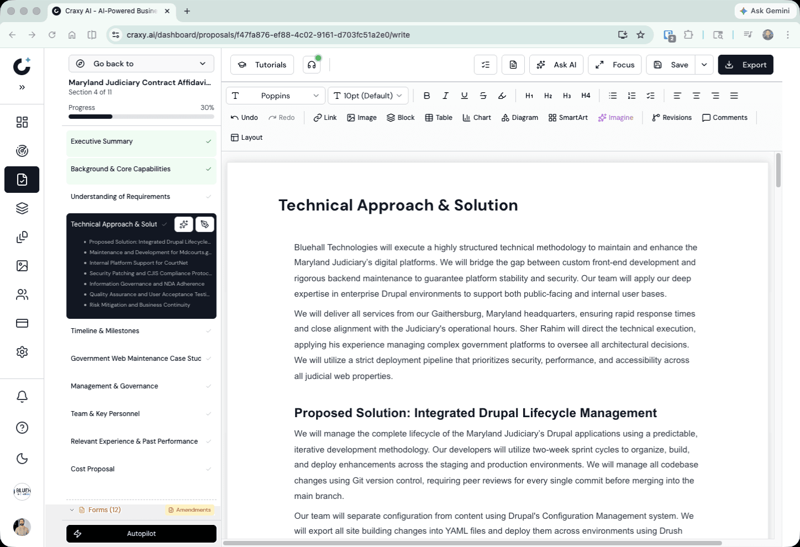Open the headset support icon
Screen dimensions: 800x547
click(x=312, y=65)
